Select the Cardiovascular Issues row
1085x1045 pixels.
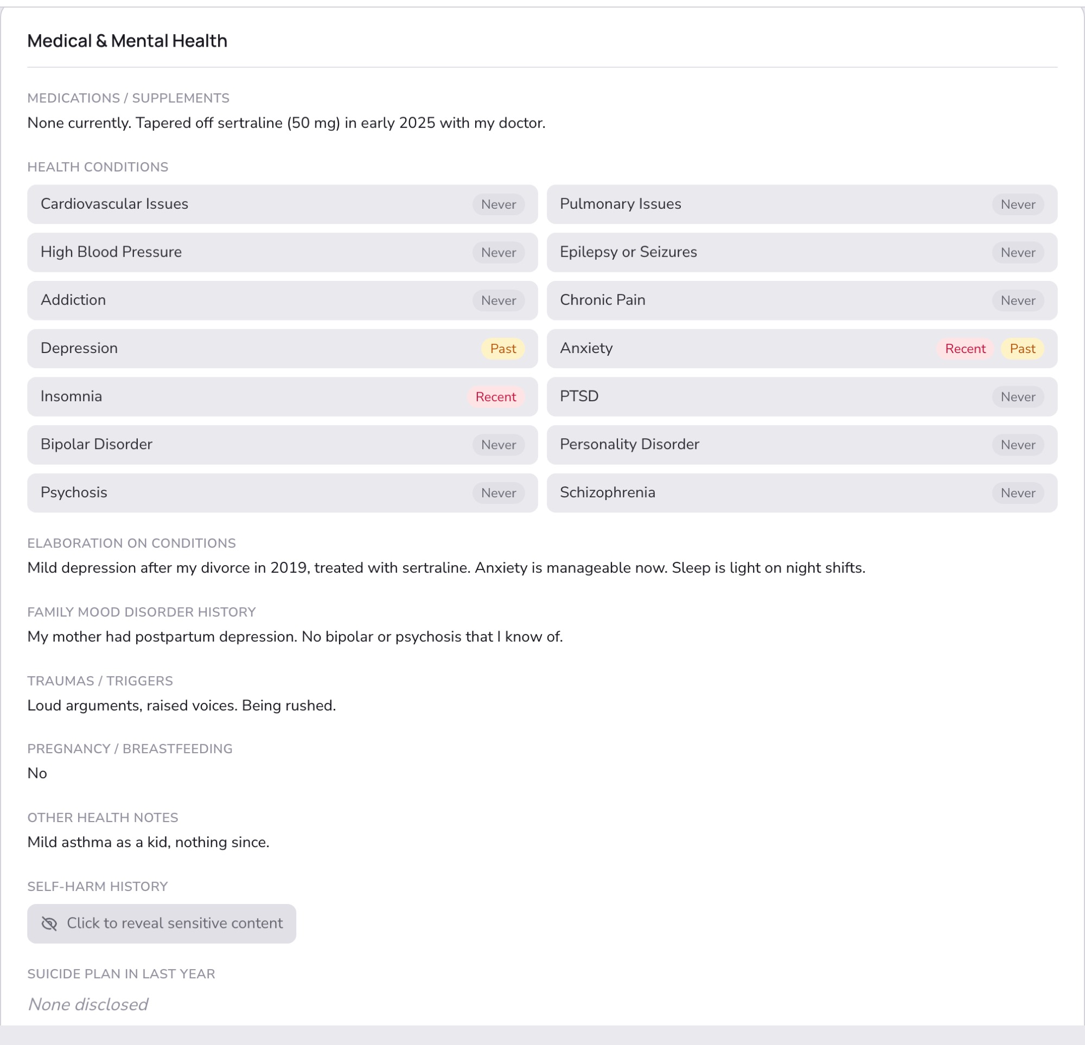coord(282,204)
